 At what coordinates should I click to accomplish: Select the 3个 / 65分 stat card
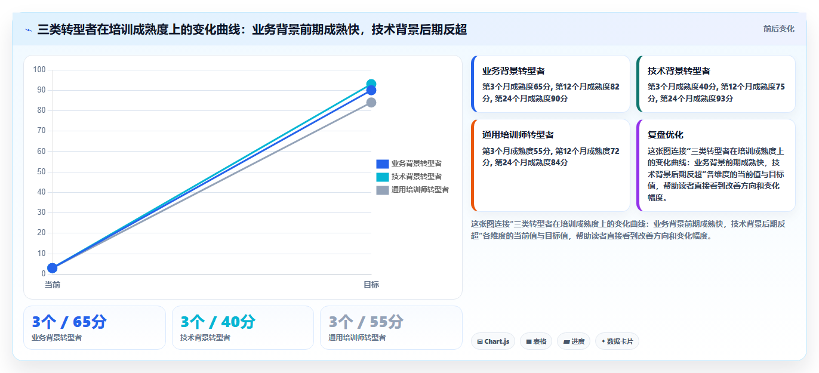[x=94, y=328]
